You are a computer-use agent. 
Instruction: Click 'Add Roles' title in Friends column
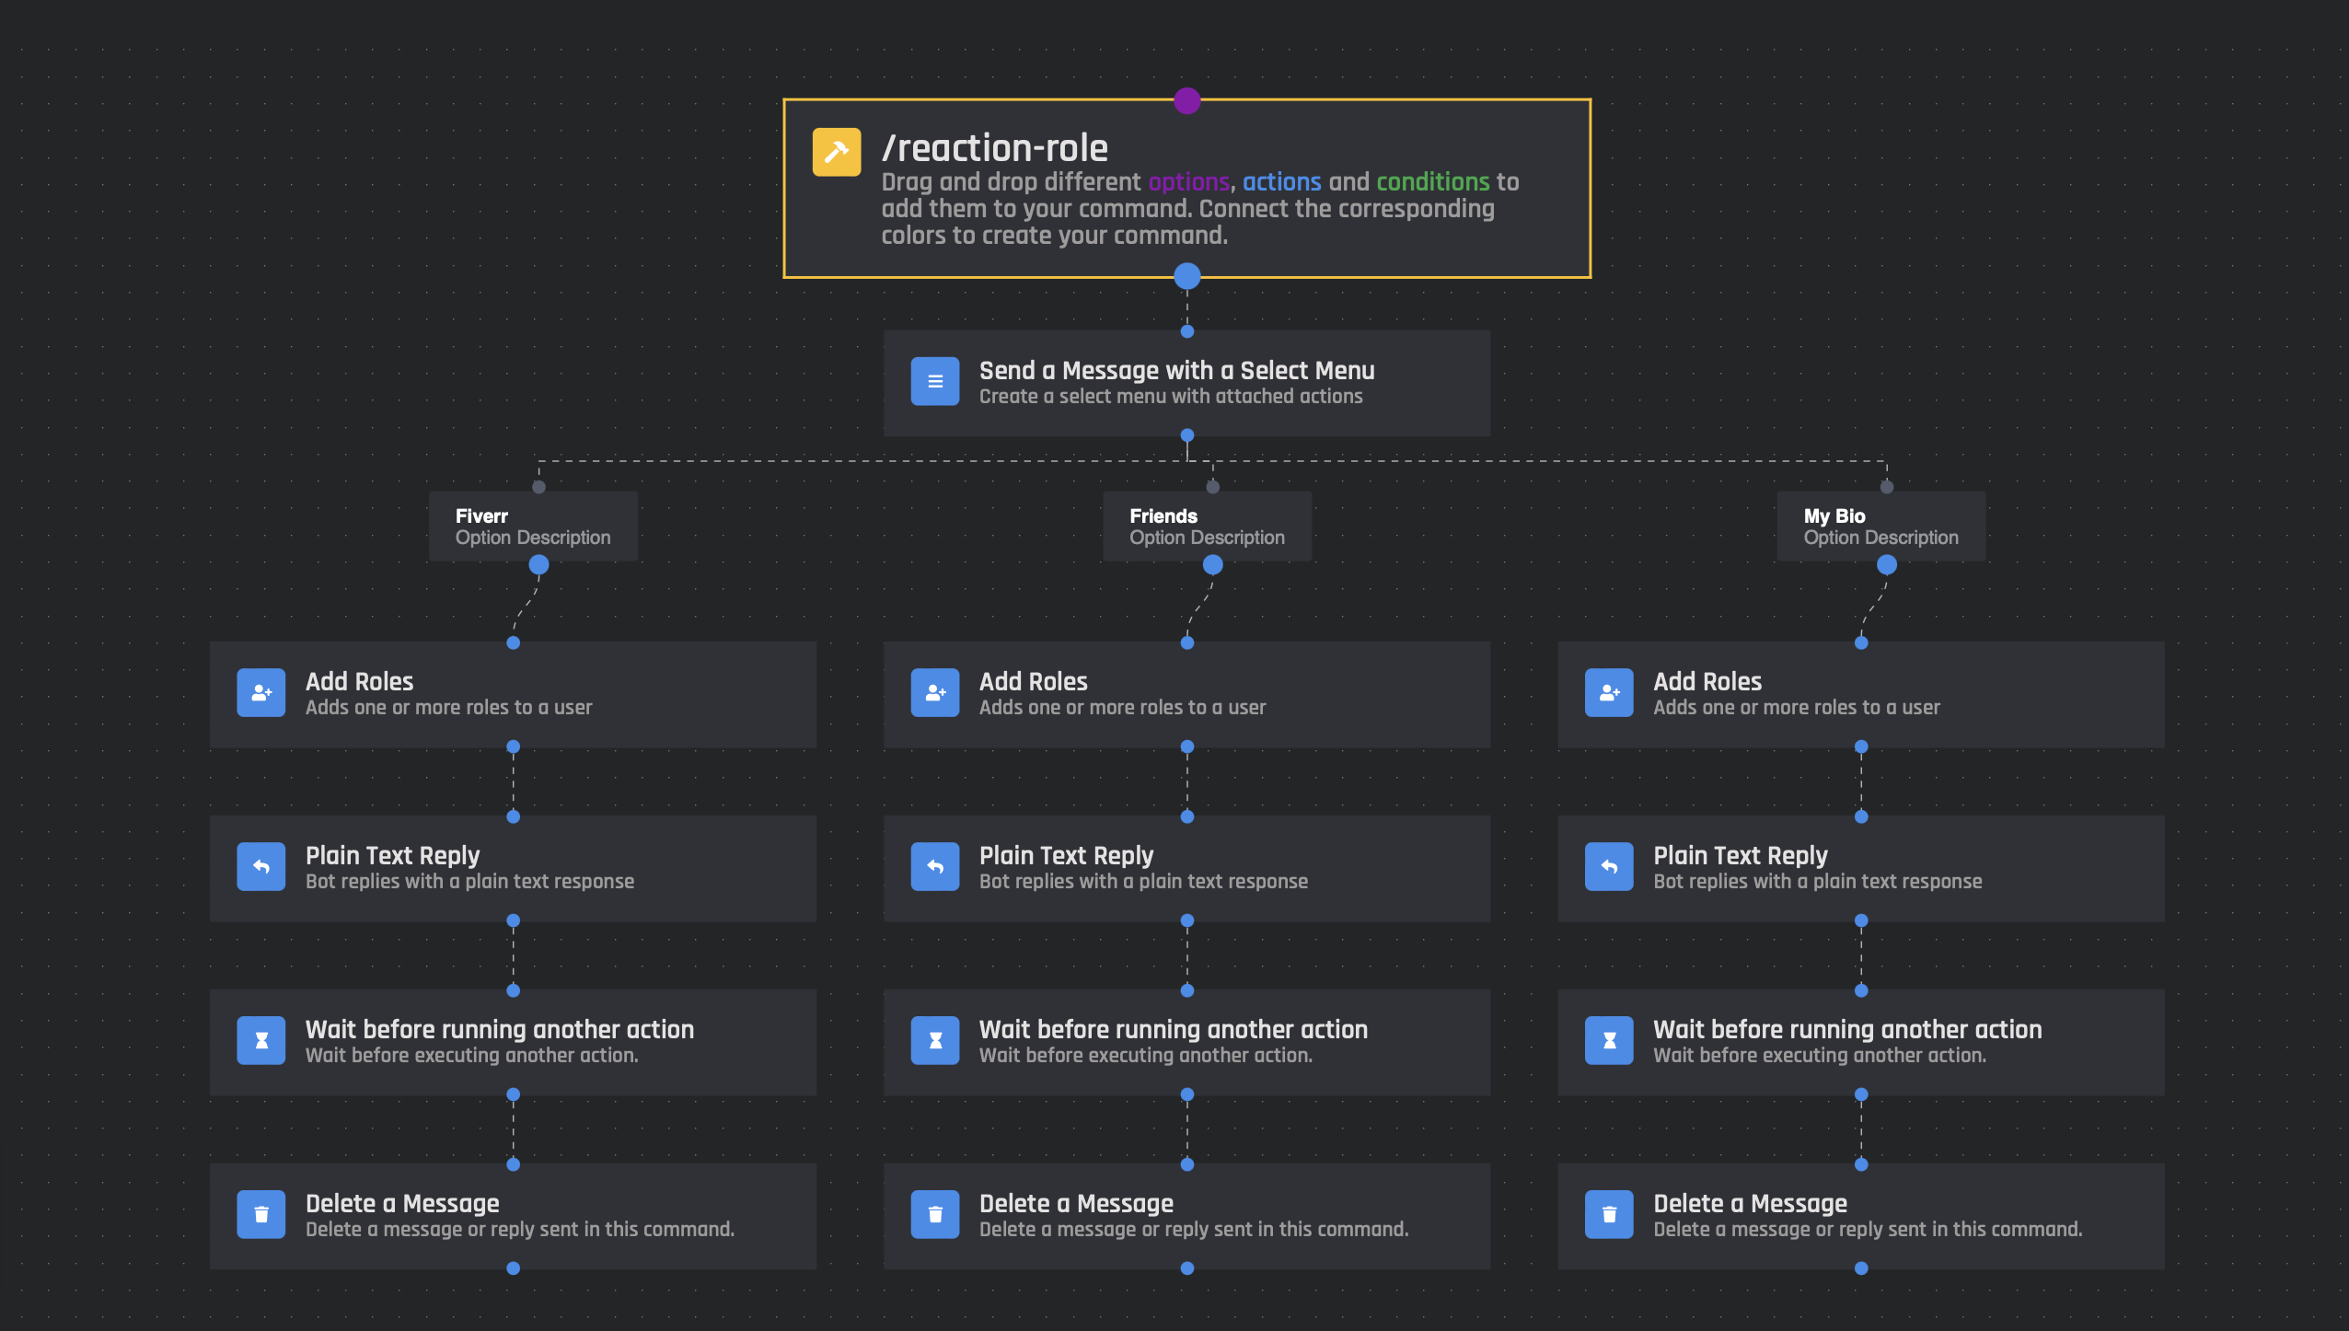pyautogui.click(x=1033, y=681)
